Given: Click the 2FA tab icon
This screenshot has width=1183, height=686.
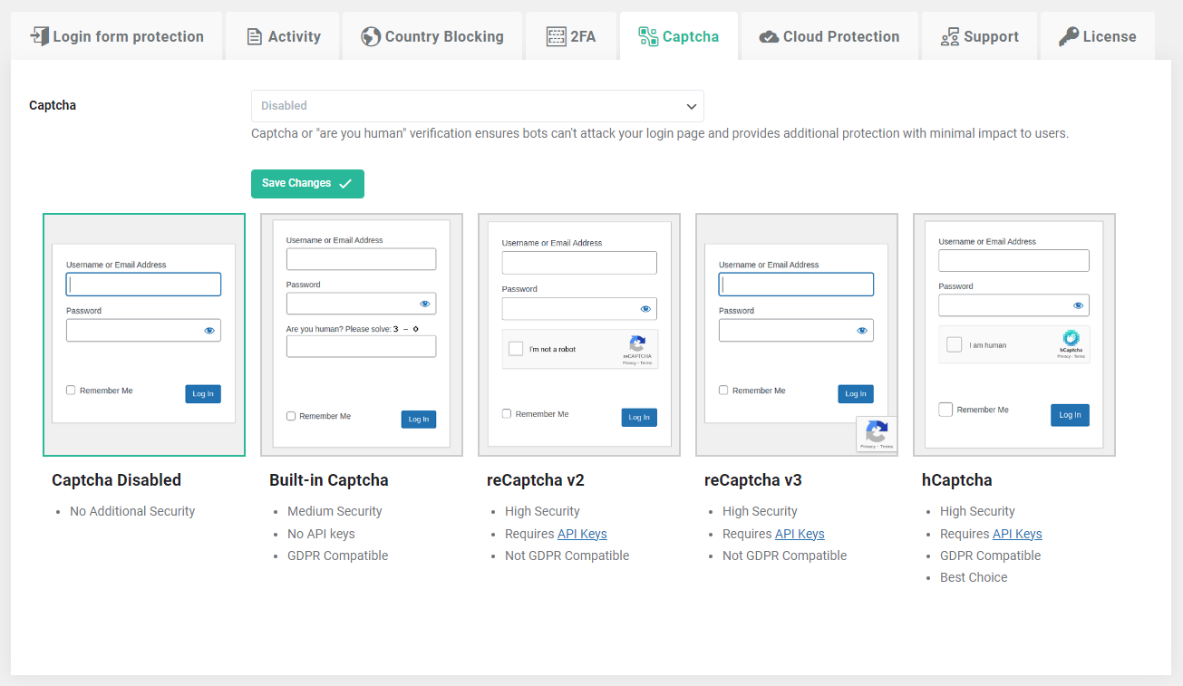Looking at the screenshot, I should pyautogui.click(x=556, y=36).
